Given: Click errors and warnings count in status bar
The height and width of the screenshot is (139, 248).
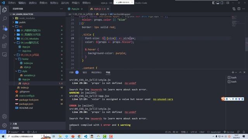Looking at the screenshot, I should 32,132.
